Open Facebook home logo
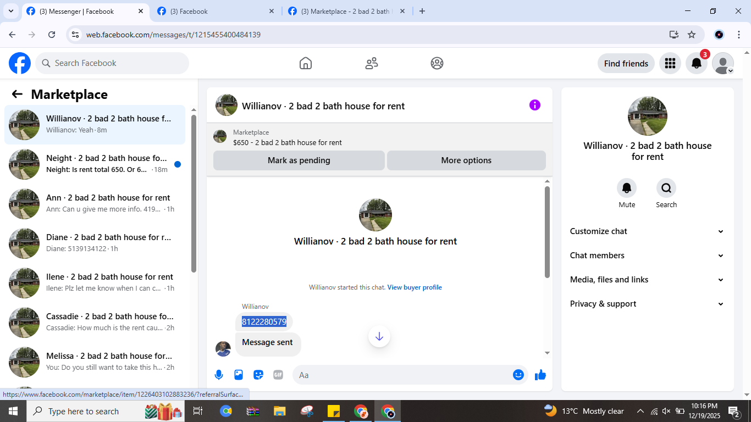The image size is (751, 422). (20, 63)
